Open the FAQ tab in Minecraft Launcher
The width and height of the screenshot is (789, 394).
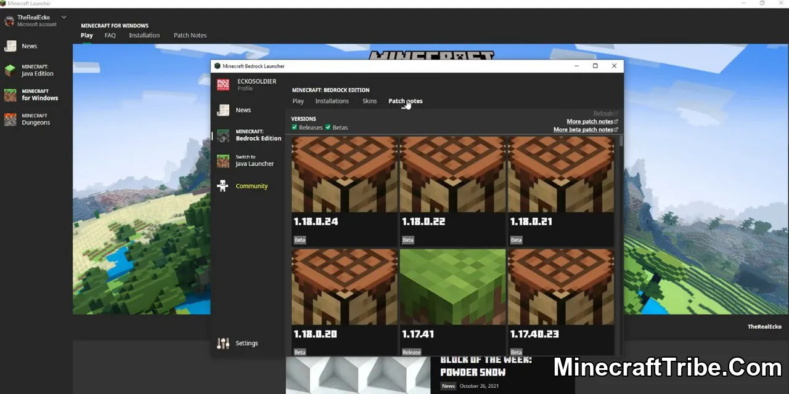(x=110, y=35)
